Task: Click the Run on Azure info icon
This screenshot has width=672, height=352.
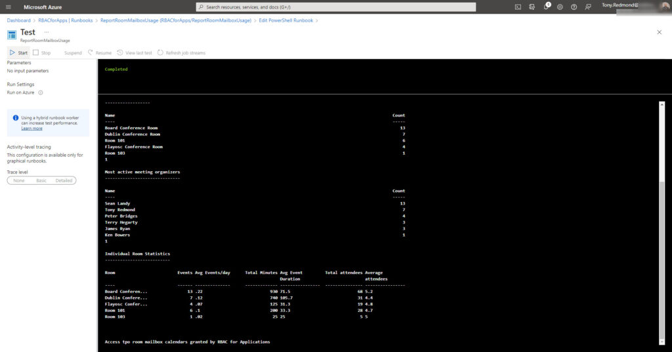Action: click(x=41, y=92)
